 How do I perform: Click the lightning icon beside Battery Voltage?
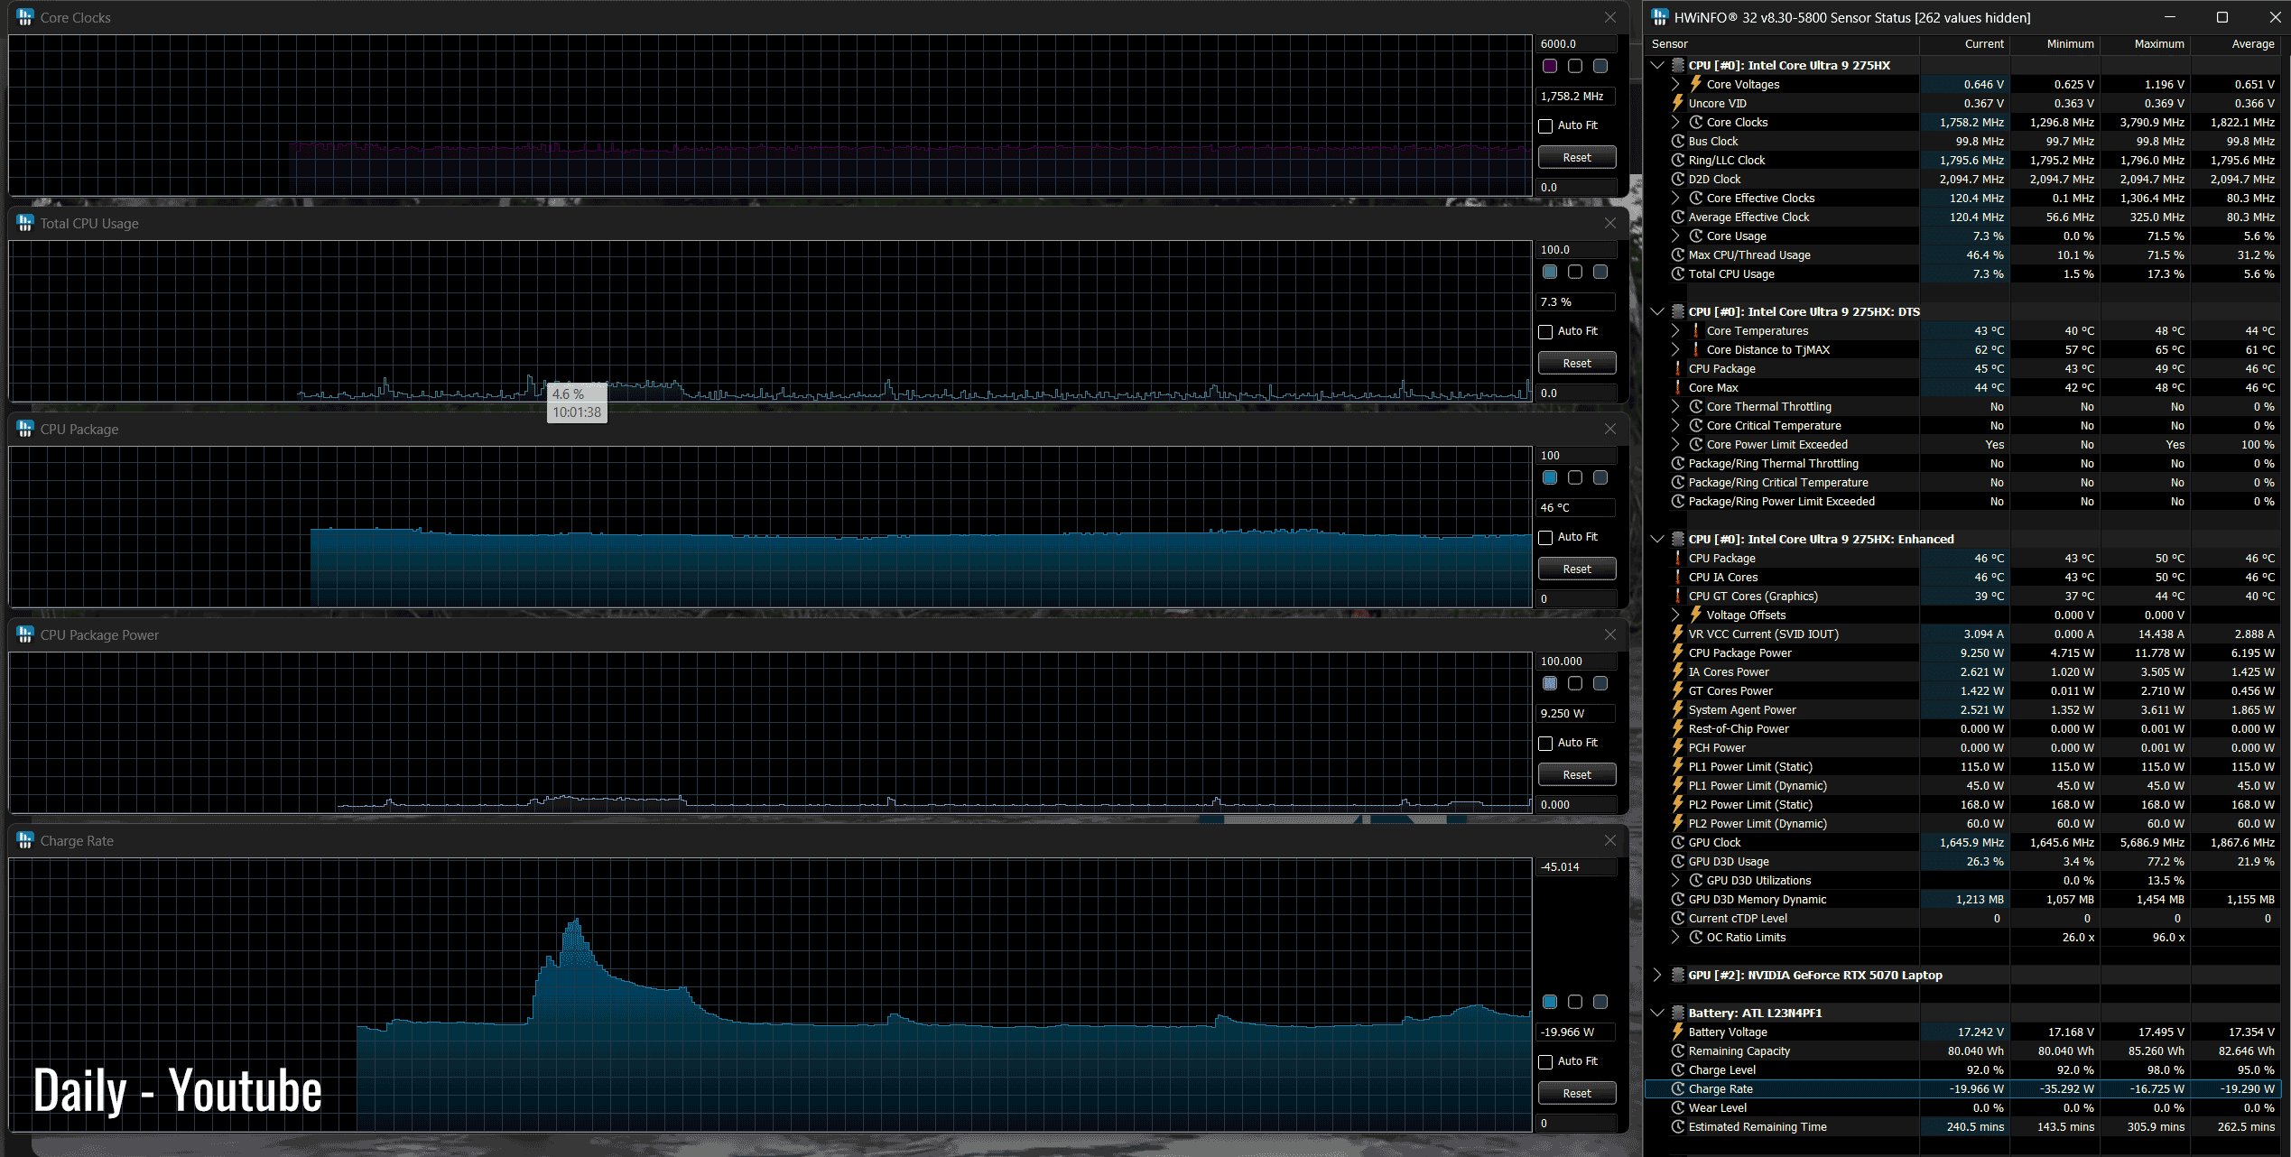click(x=1678, y=1032)
